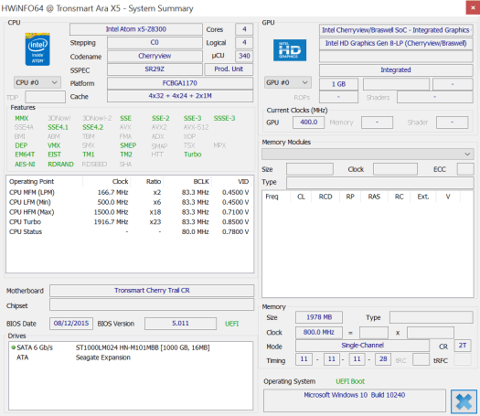Select the CPU HFM (Max) row
480x416 pixels.
click(130, 212)
